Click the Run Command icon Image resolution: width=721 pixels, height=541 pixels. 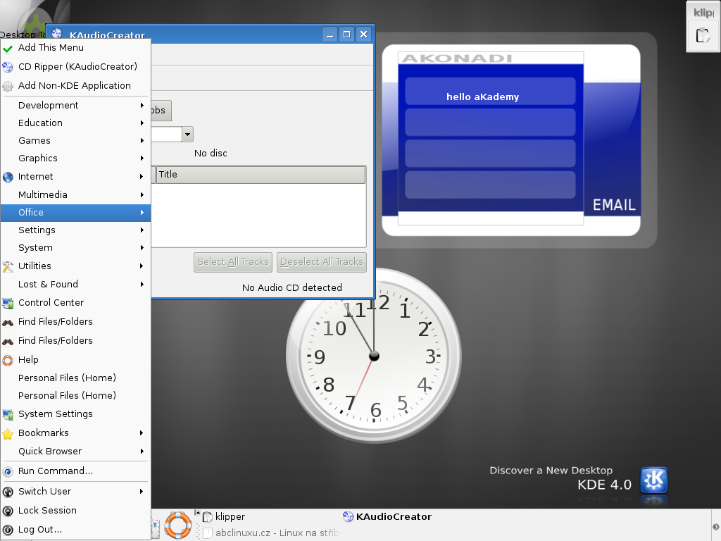tap(8, 471)
